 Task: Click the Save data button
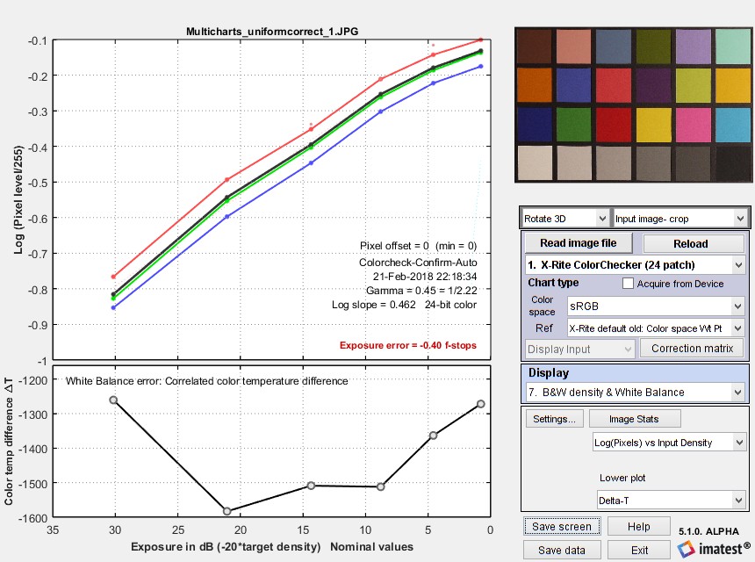562,550
